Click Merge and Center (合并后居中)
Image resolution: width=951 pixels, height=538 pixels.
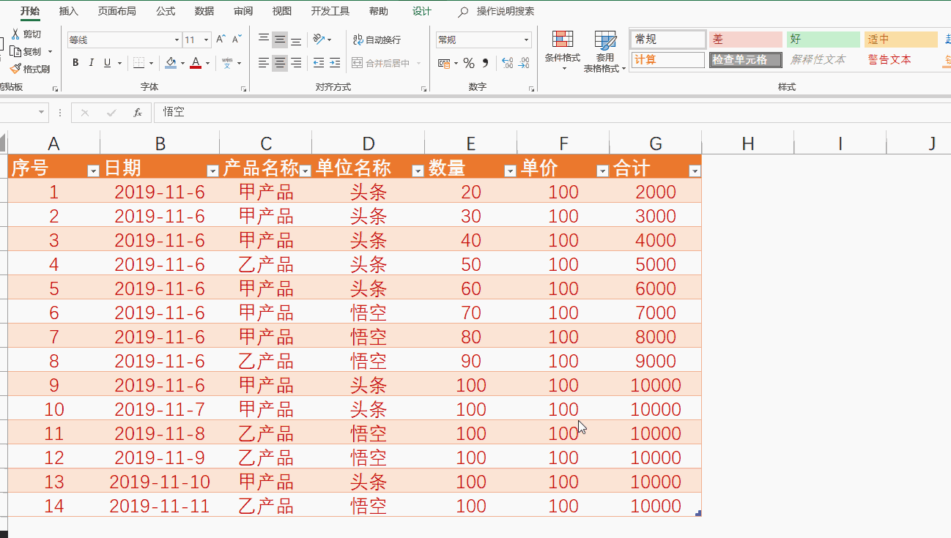point(382,63)
